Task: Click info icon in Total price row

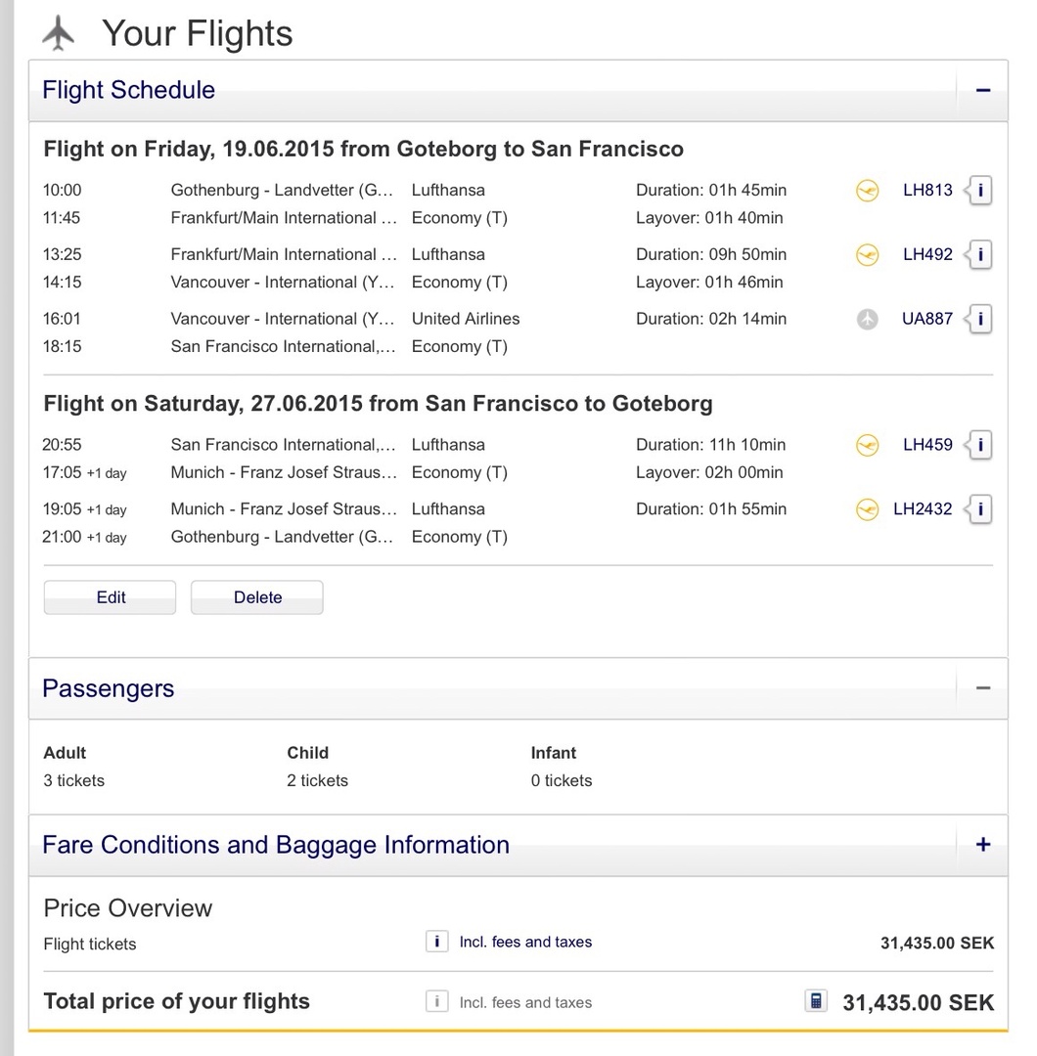Action: coord(437,1001)
